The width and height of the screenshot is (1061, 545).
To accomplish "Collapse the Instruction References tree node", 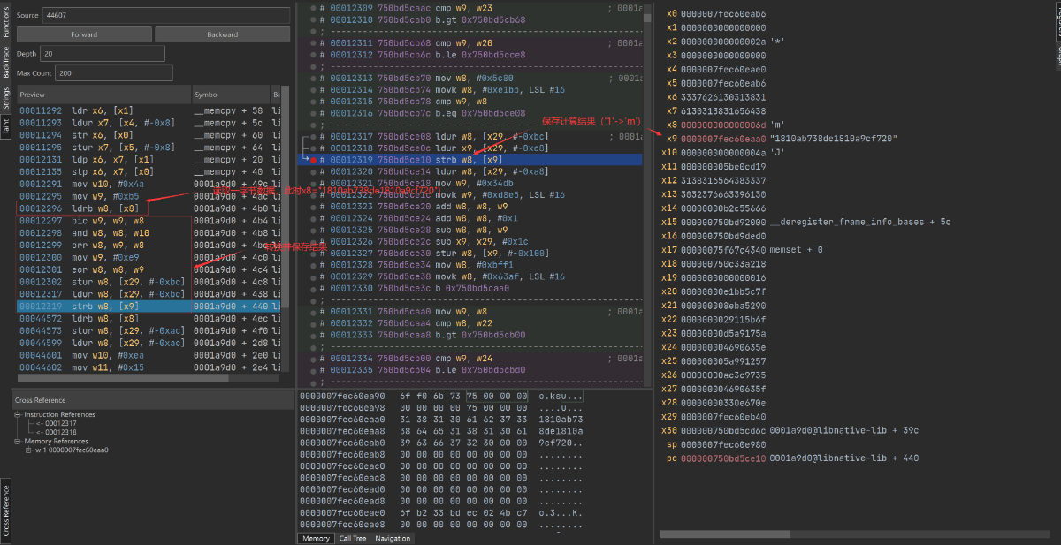I will [19, 414].
